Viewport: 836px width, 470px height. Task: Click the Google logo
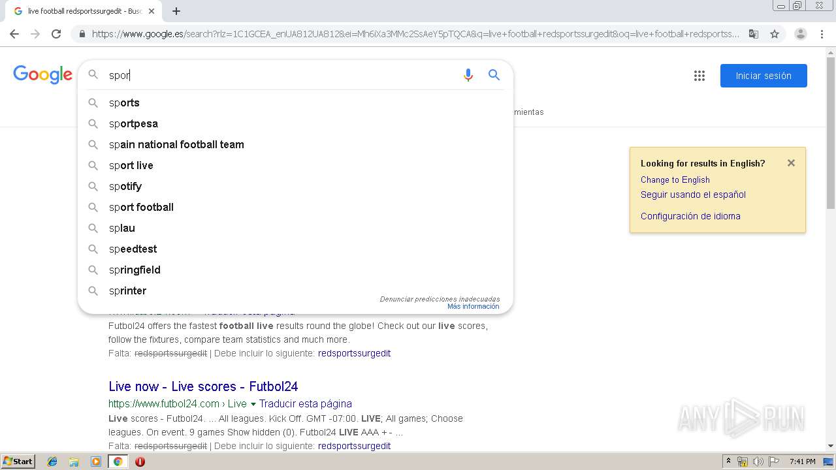click(42, 75)
